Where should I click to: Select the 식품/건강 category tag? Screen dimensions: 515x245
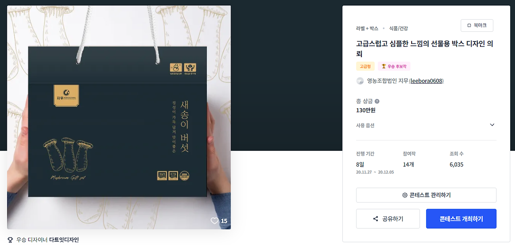tap(398, 29)
